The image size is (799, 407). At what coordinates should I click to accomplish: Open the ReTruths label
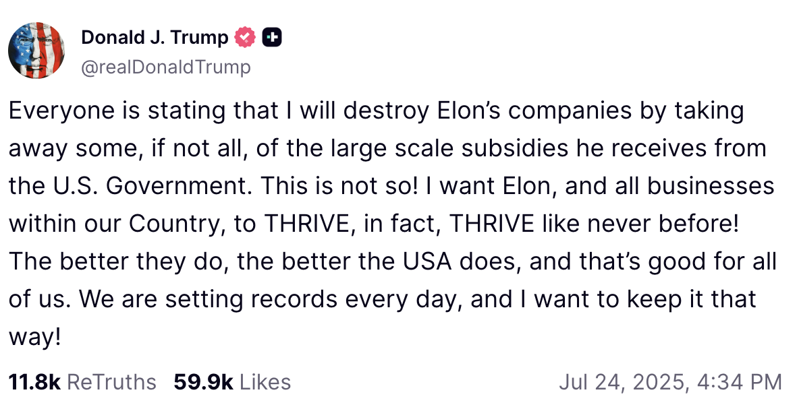tap(111, 382)
